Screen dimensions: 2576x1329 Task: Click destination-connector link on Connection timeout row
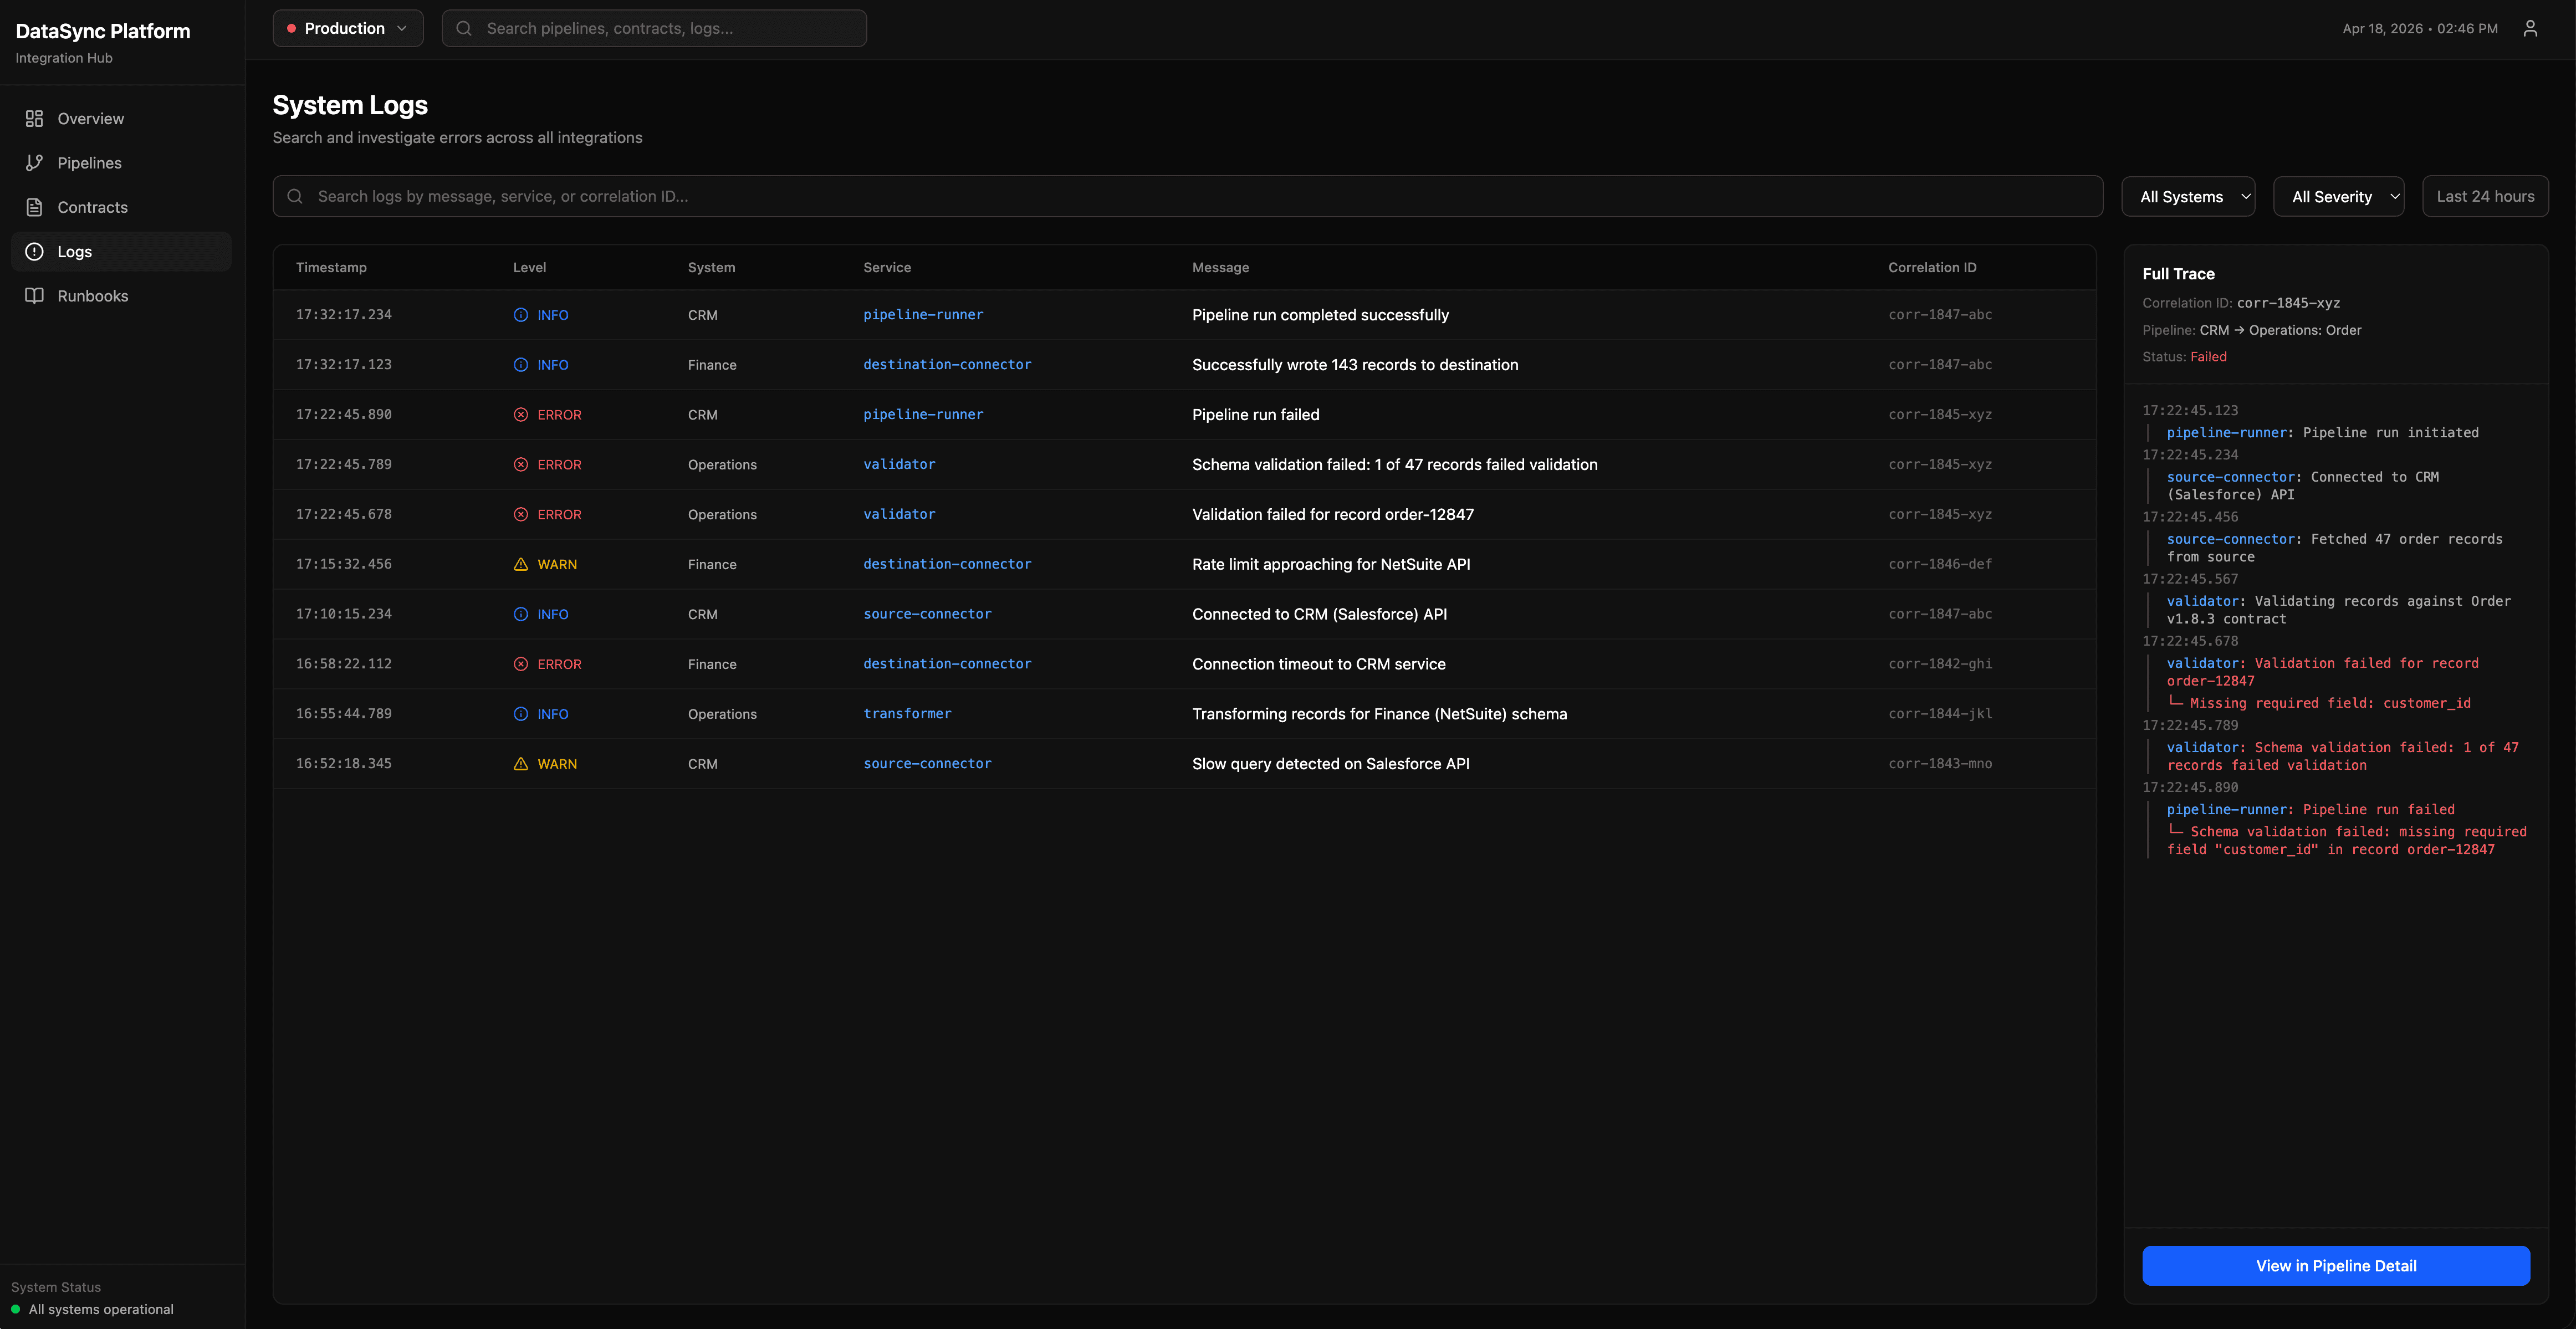pos(947,664)
